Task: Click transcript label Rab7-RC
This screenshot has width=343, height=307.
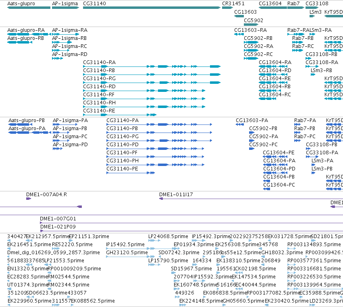Action: click(x=303, y=46)
